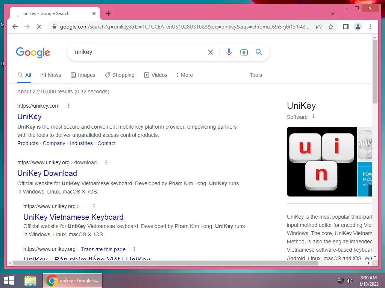
Task: Open the Products sitelink
Action: (x=27, y=143)
